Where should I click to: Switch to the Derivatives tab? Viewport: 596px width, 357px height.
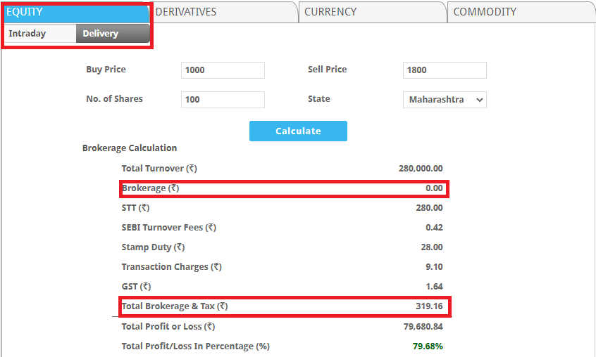point(186,12)
